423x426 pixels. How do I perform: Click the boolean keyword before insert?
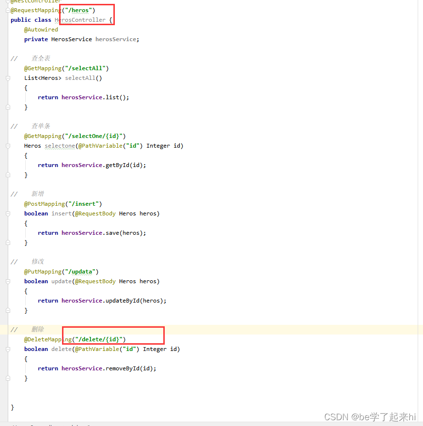click(x=36, y=213)
